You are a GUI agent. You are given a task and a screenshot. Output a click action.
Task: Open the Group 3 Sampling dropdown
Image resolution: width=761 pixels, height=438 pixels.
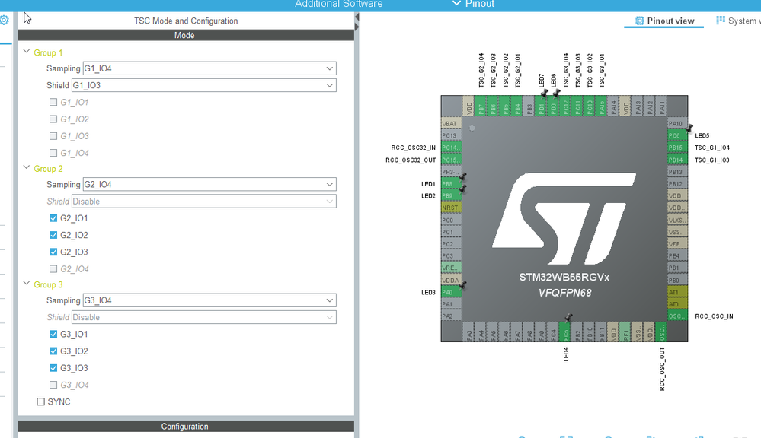pos(209,300)
